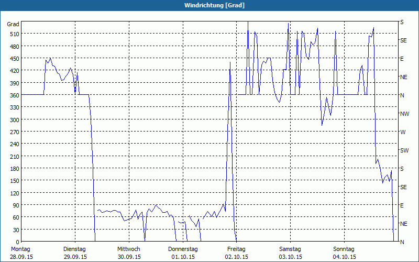Click the 03.10.15 date label
The image size is (419, 262).
pyautogui.click(x=291, y=257)
